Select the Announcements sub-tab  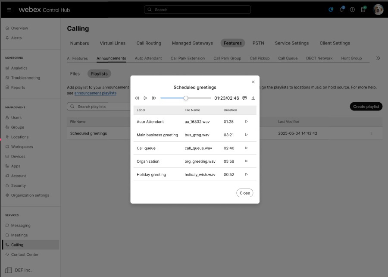point(111,58)
